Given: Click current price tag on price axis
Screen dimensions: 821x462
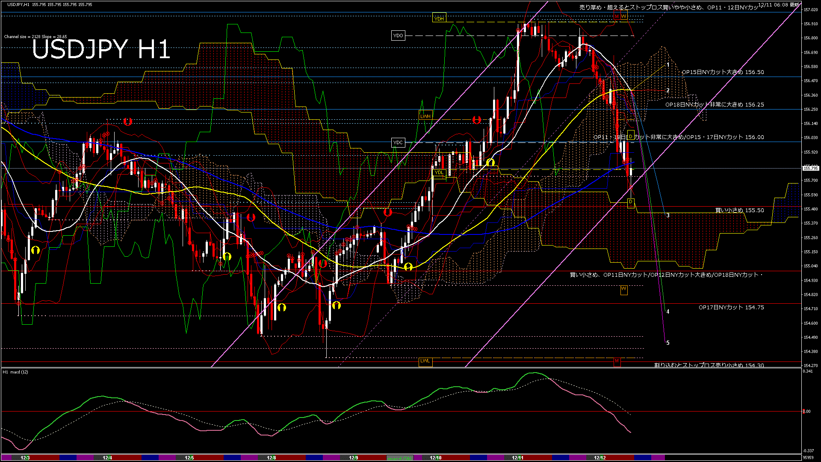Looking at the screenshot, I should tap(810, 168).
